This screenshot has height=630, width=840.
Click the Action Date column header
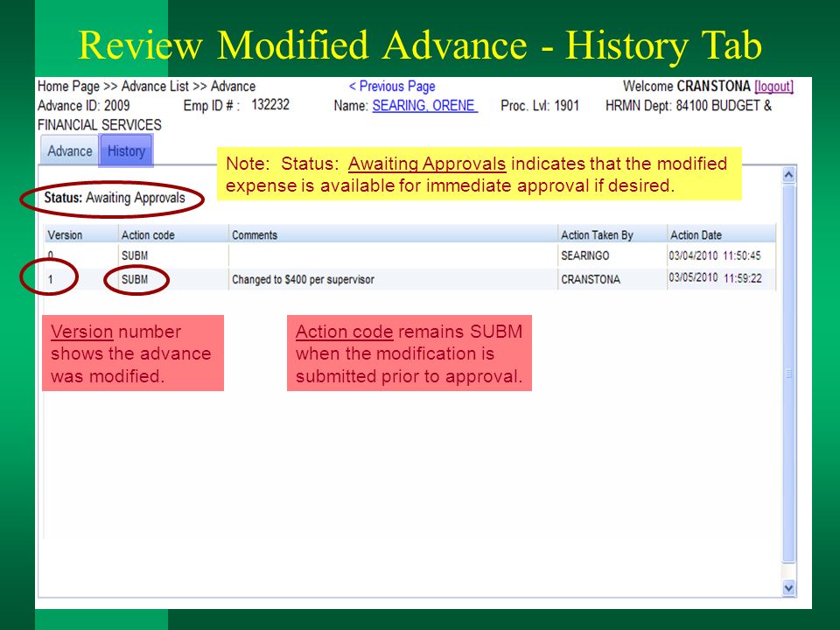tap(696, 234)
